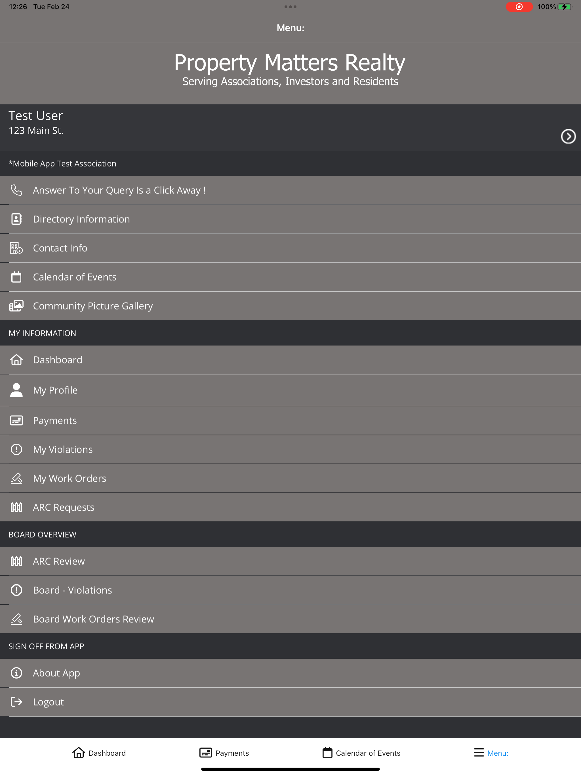
Task: Tap the red screen recording indicator
Action: 519,7
